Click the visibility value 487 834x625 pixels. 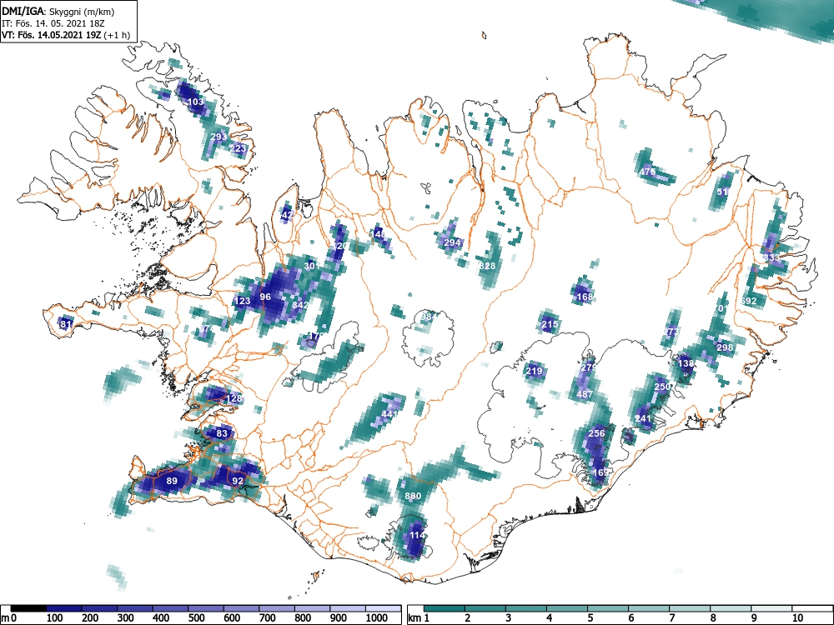pyautogui.click(x=585, y=394)
